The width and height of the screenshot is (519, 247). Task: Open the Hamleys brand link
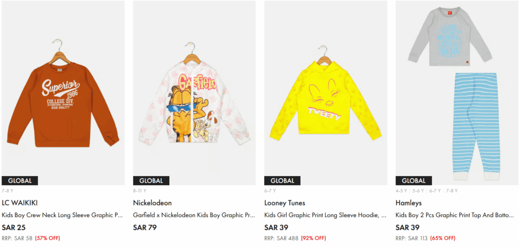pyautogui.click(x=409, y=203)
